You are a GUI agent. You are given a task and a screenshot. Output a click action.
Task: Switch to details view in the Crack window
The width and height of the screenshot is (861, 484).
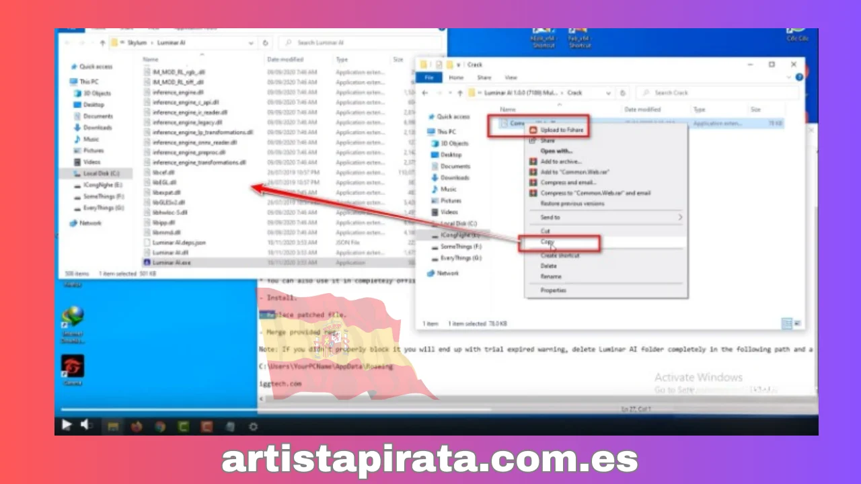[x=786, y=323]
